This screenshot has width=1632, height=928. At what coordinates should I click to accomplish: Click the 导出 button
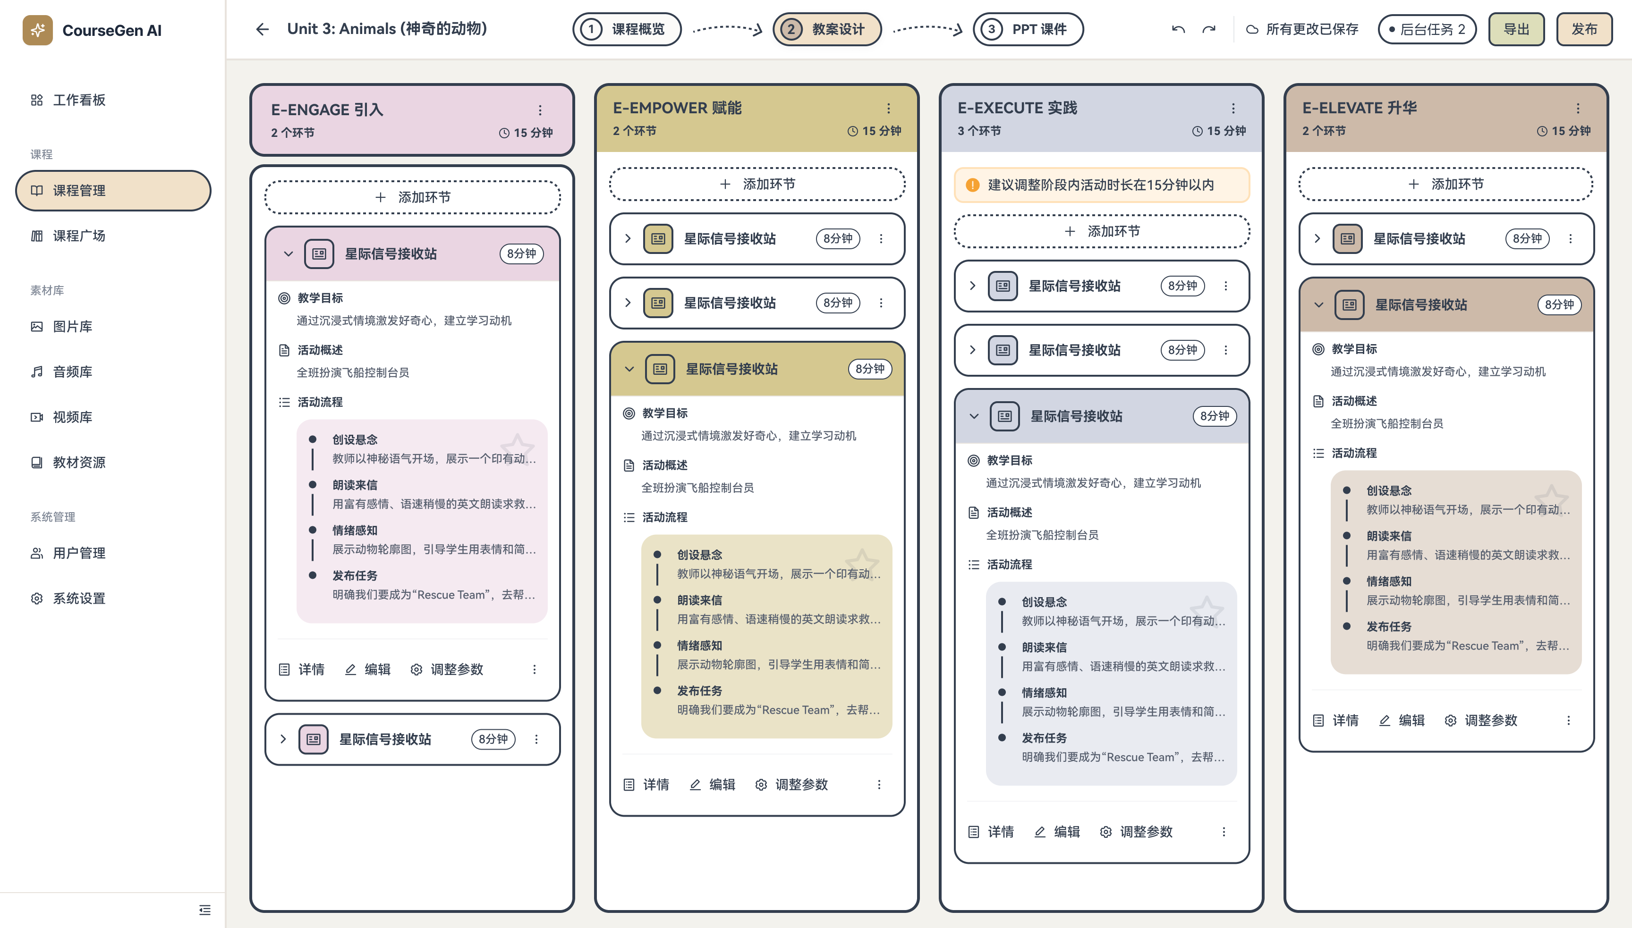(1516, 29)
